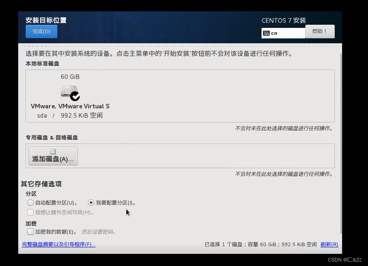Click the 60 GiB capacity label
The width and height of the screenshot is (368, 266).
point(70,76)
